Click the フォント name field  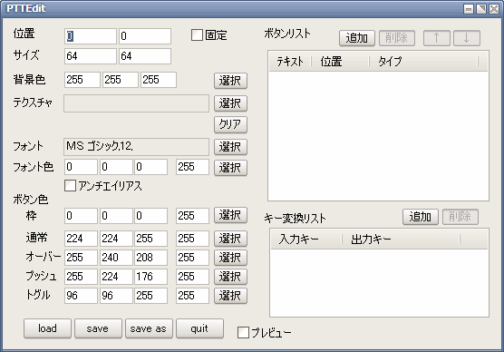pyautogui.click(x=136, y=147)
